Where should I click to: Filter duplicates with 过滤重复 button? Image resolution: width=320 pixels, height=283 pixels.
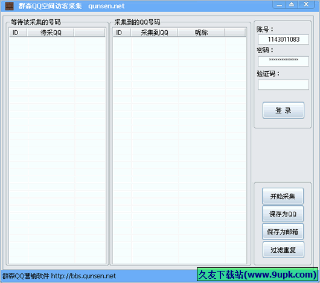click(283, 250)
